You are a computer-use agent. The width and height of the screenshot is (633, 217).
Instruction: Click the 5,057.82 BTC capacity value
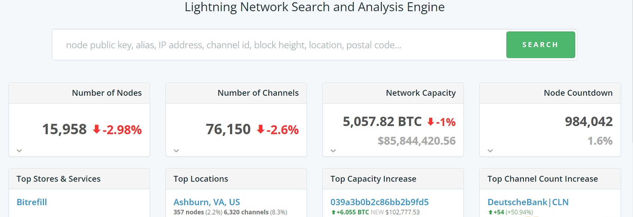[382, 122]
